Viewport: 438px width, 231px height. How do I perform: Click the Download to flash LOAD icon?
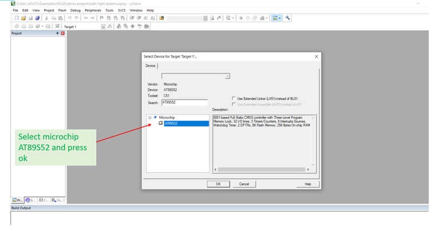[57, 26]
